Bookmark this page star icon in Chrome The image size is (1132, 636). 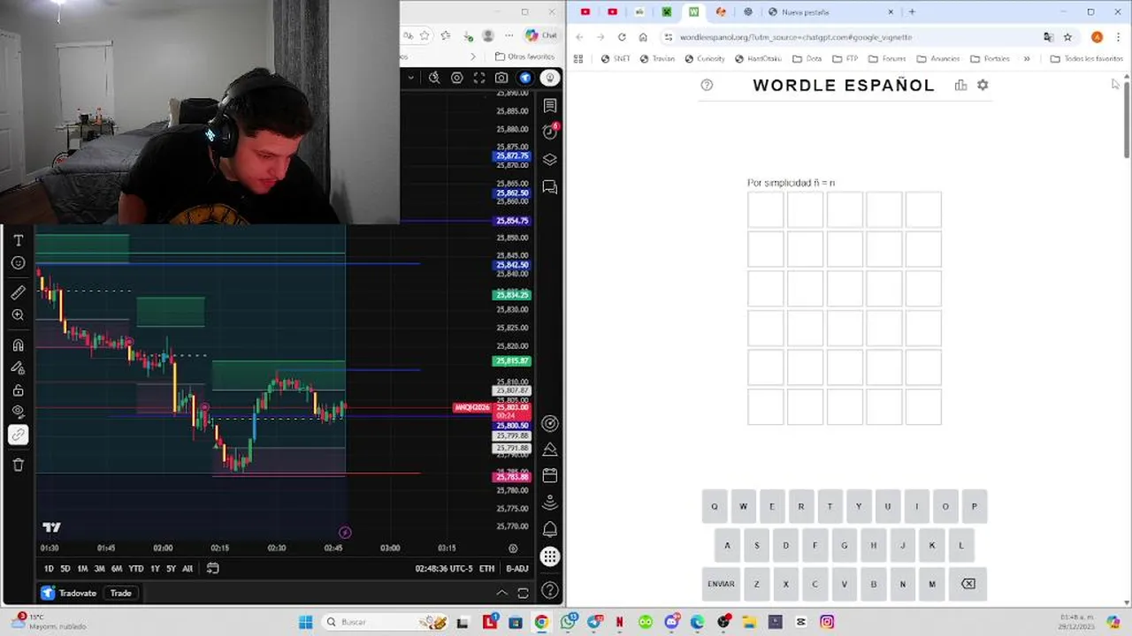[x=1067, y=37]
